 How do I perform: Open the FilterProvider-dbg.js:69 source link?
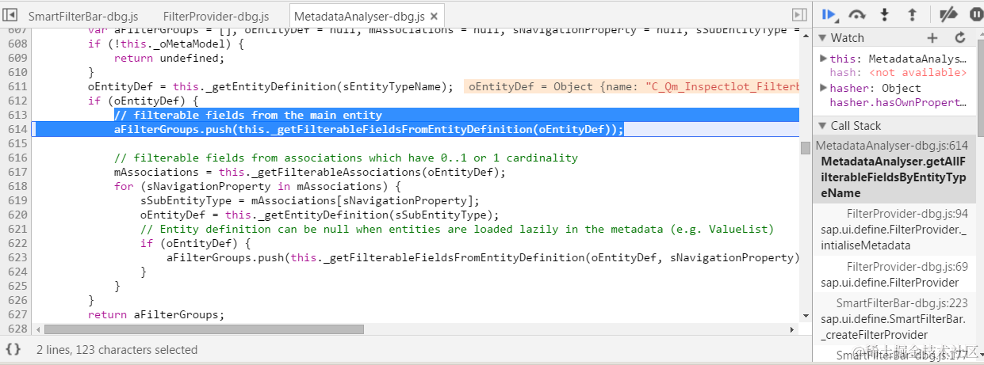pos(907,267)
